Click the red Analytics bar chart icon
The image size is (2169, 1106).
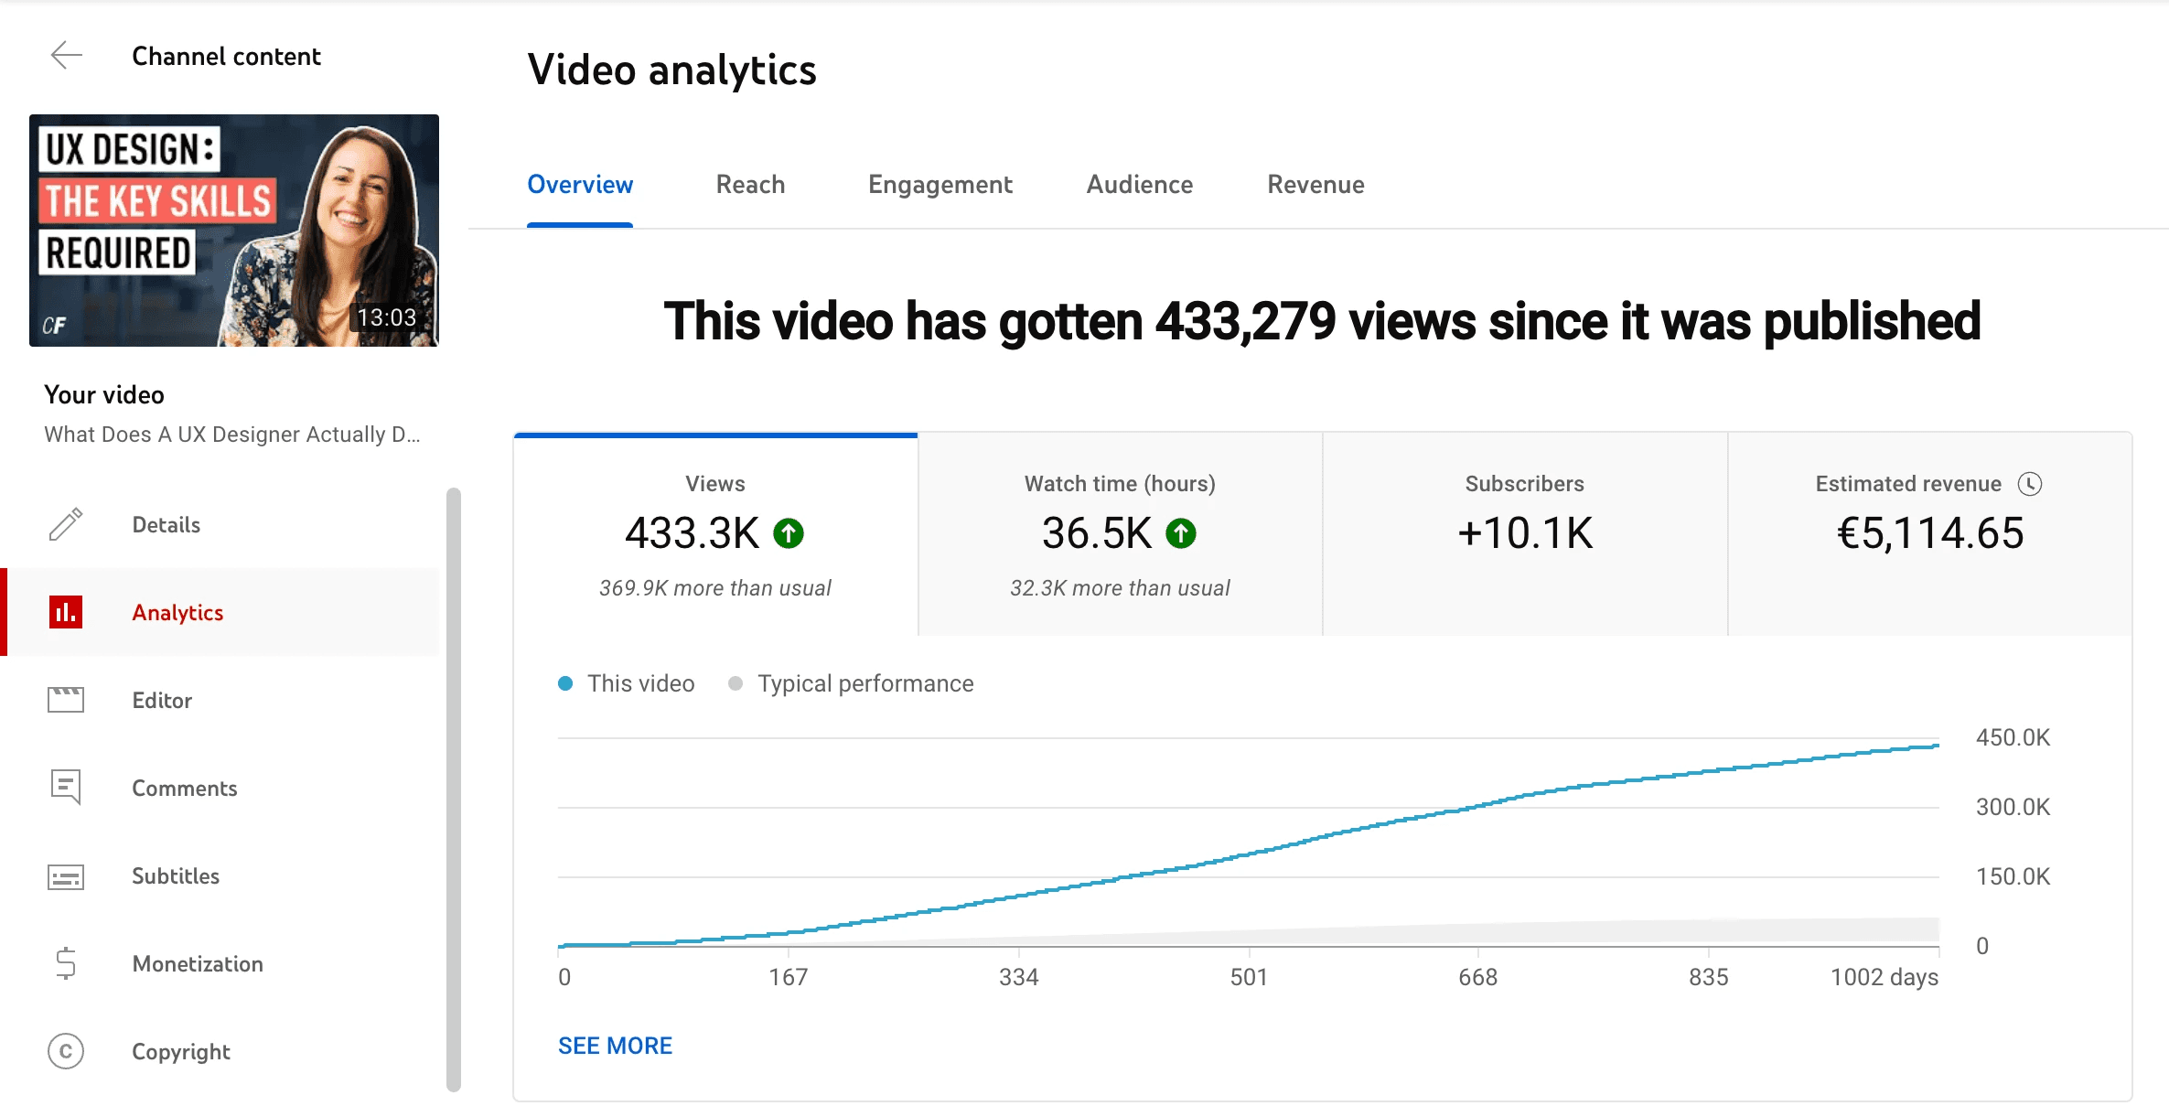66,612
